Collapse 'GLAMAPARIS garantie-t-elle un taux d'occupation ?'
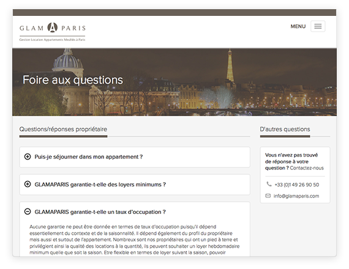Image resolution: width=349 pixels, height=269 pixels. click(x=100, y=212)
